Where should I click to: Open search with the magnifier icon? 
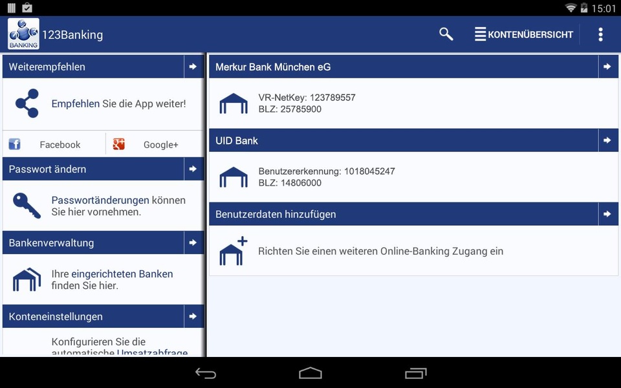click(446, 34)
